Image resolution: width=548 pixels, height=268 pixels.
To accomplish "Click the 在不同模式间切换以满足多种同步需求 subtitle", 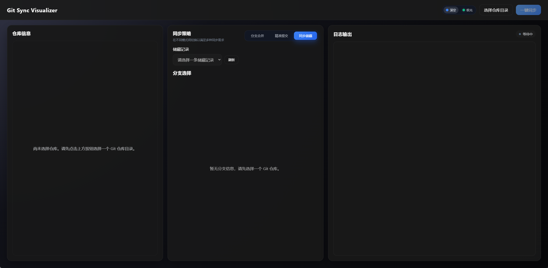I will point(198,40).
